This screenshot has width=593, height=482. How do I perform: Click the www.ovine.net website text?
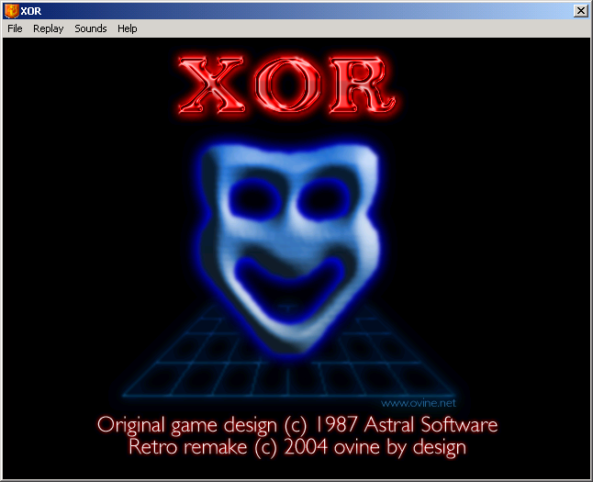pyautogui.click(x=418, y=402)
